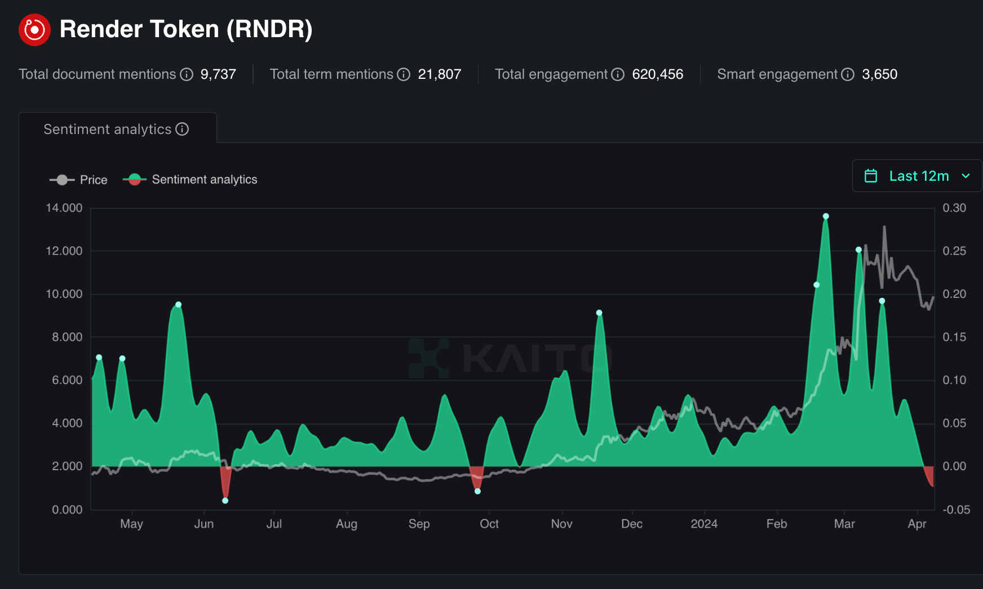The width and height of the screenshot is (983, 589).
Task: Click the 10.000 price axis label
Action: coord(64,294)
